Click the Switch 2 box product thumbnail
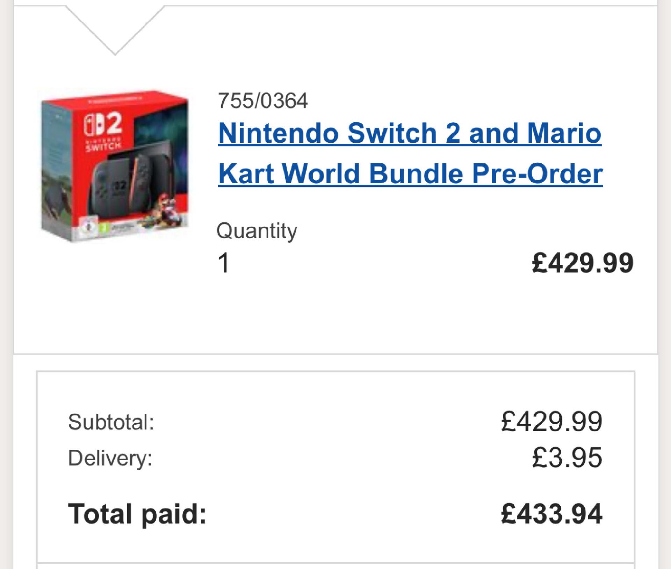Viewport: 671px width, 569px height. coord(115,165)
